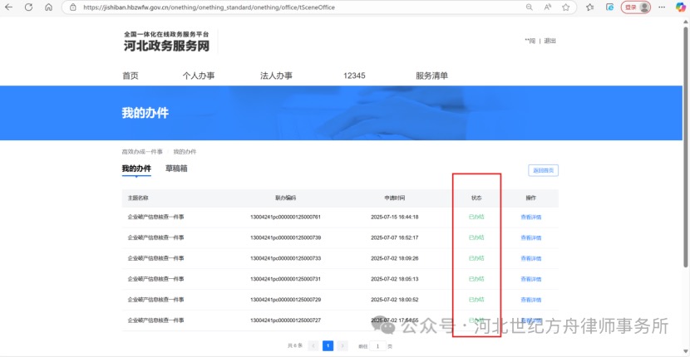Click the 主题名称 column header
Viewport: 690px width, 357px height.
click(138, 198)
